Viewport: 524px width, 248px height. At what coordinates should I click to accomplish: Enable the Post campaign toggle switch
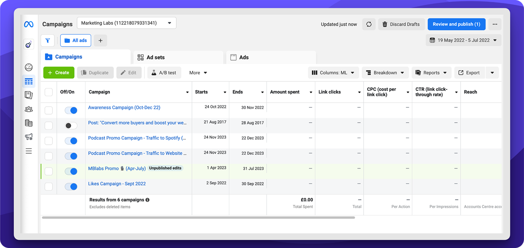point(71,126)
